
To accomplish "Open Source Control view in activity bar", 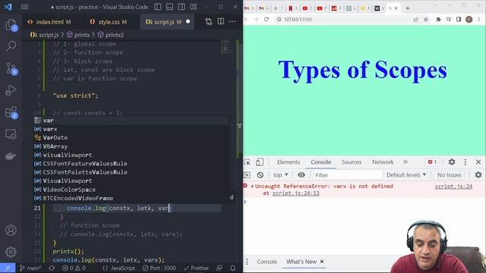I will pyautogui.click(x=11, y=68).
